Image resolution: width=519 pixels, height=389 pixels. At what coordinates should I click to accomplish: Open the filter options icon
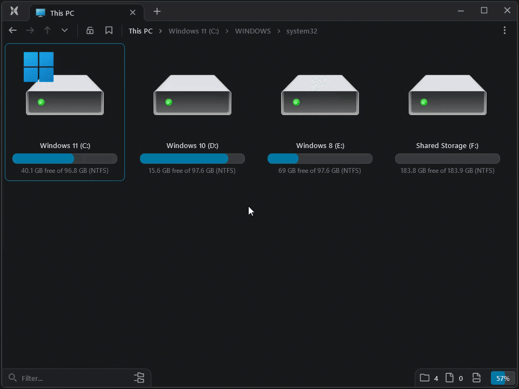tap(139, 378)
